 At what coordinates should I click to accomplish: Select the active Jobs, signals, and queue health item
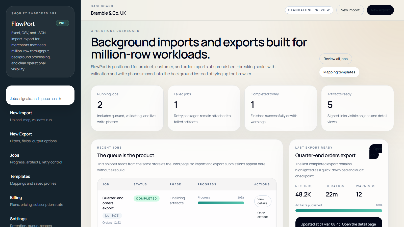[40, 95]
